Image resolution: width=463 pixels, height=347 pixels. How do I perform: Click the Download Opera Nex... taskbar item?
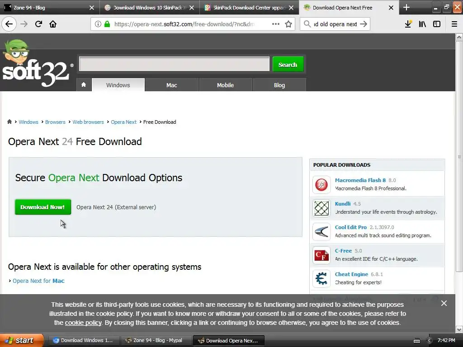pyautogui.click(x=228, y=341)
